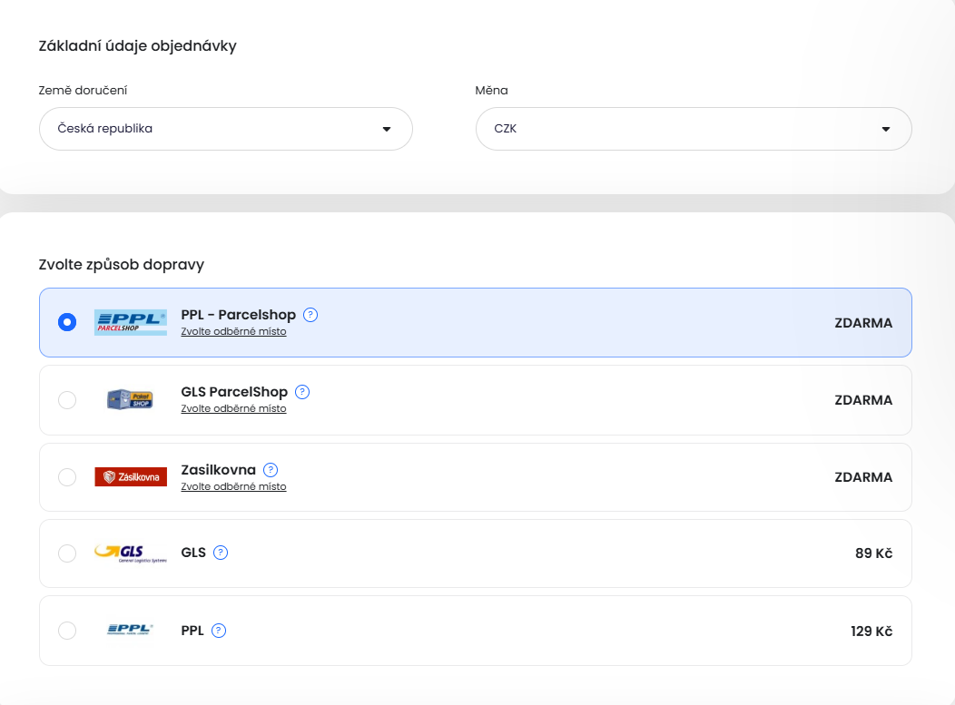Click the GLS General Logistics logo
This screenshot has width=955, height=705.
[x=131, y=553]
